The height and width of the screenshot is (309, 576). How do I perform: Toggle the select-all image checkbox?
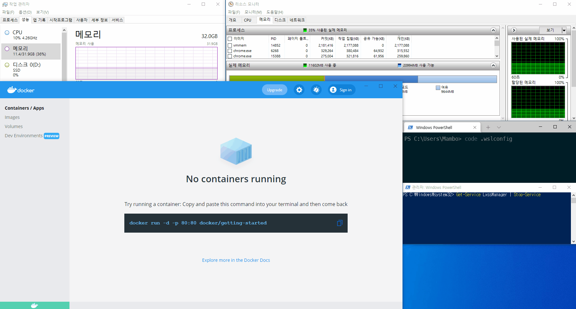[x=230, y=39]
